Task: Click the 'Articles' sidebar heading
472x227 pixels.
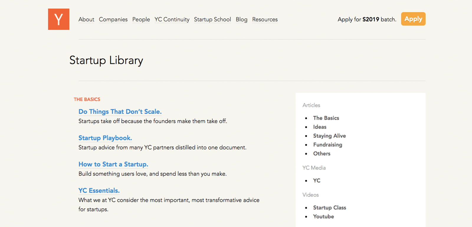Action: click(311, 105)
